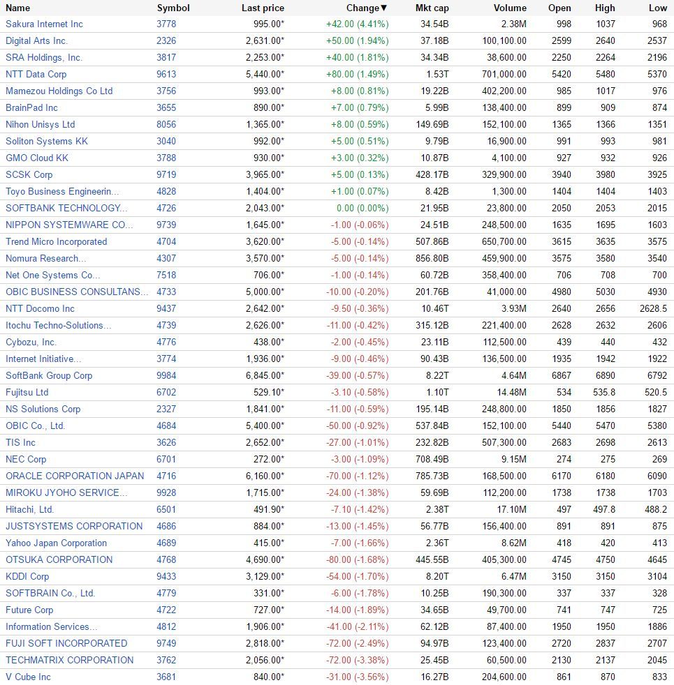The width and height of the screenshot is (674, 685).
Task: Open the SoftBank Group Corp link
Action: point(49,376)
